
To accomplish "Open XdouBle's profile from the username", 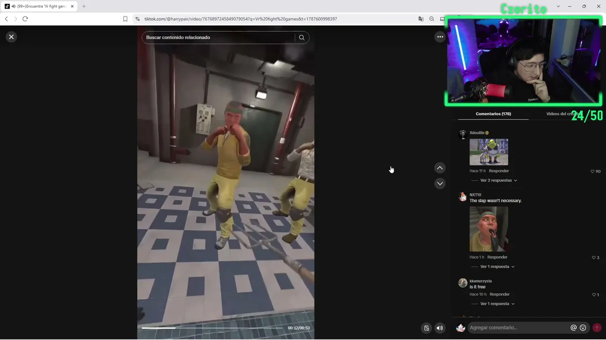I will pos(477,133).
